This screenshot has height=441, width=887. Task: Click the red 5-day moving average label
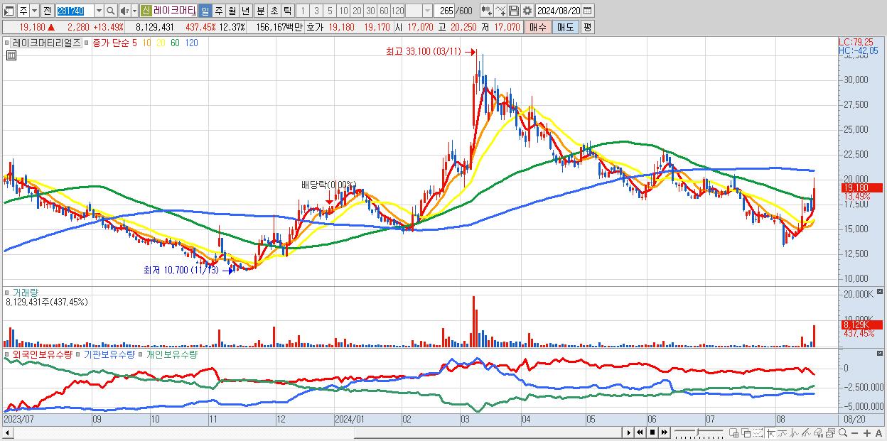(134, 43)
